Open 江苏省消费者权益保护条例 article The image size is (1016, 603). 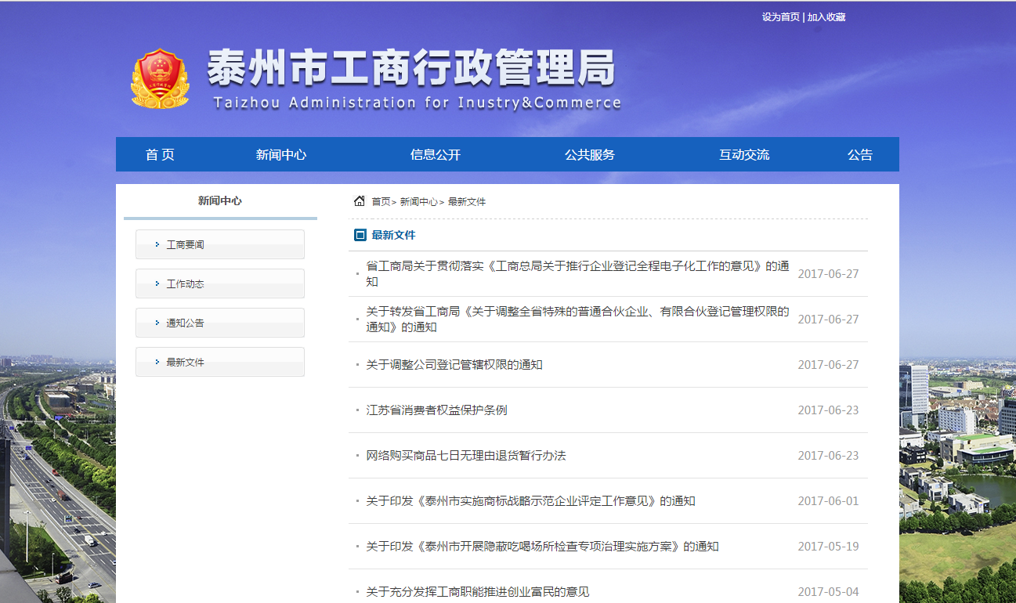coord(436,410)
